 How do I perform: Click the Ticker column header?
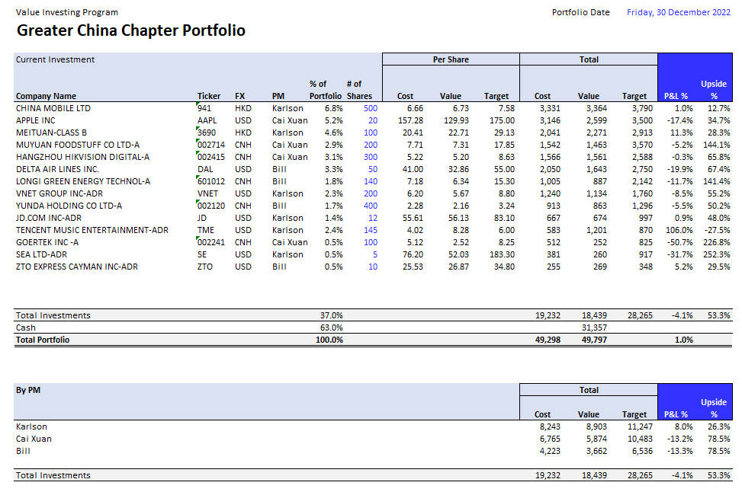pos(209,96)
